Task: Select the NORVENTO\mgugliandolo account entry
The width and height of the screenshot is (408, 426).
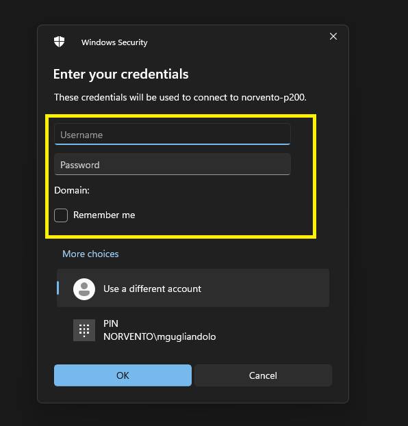Action: 160,337
